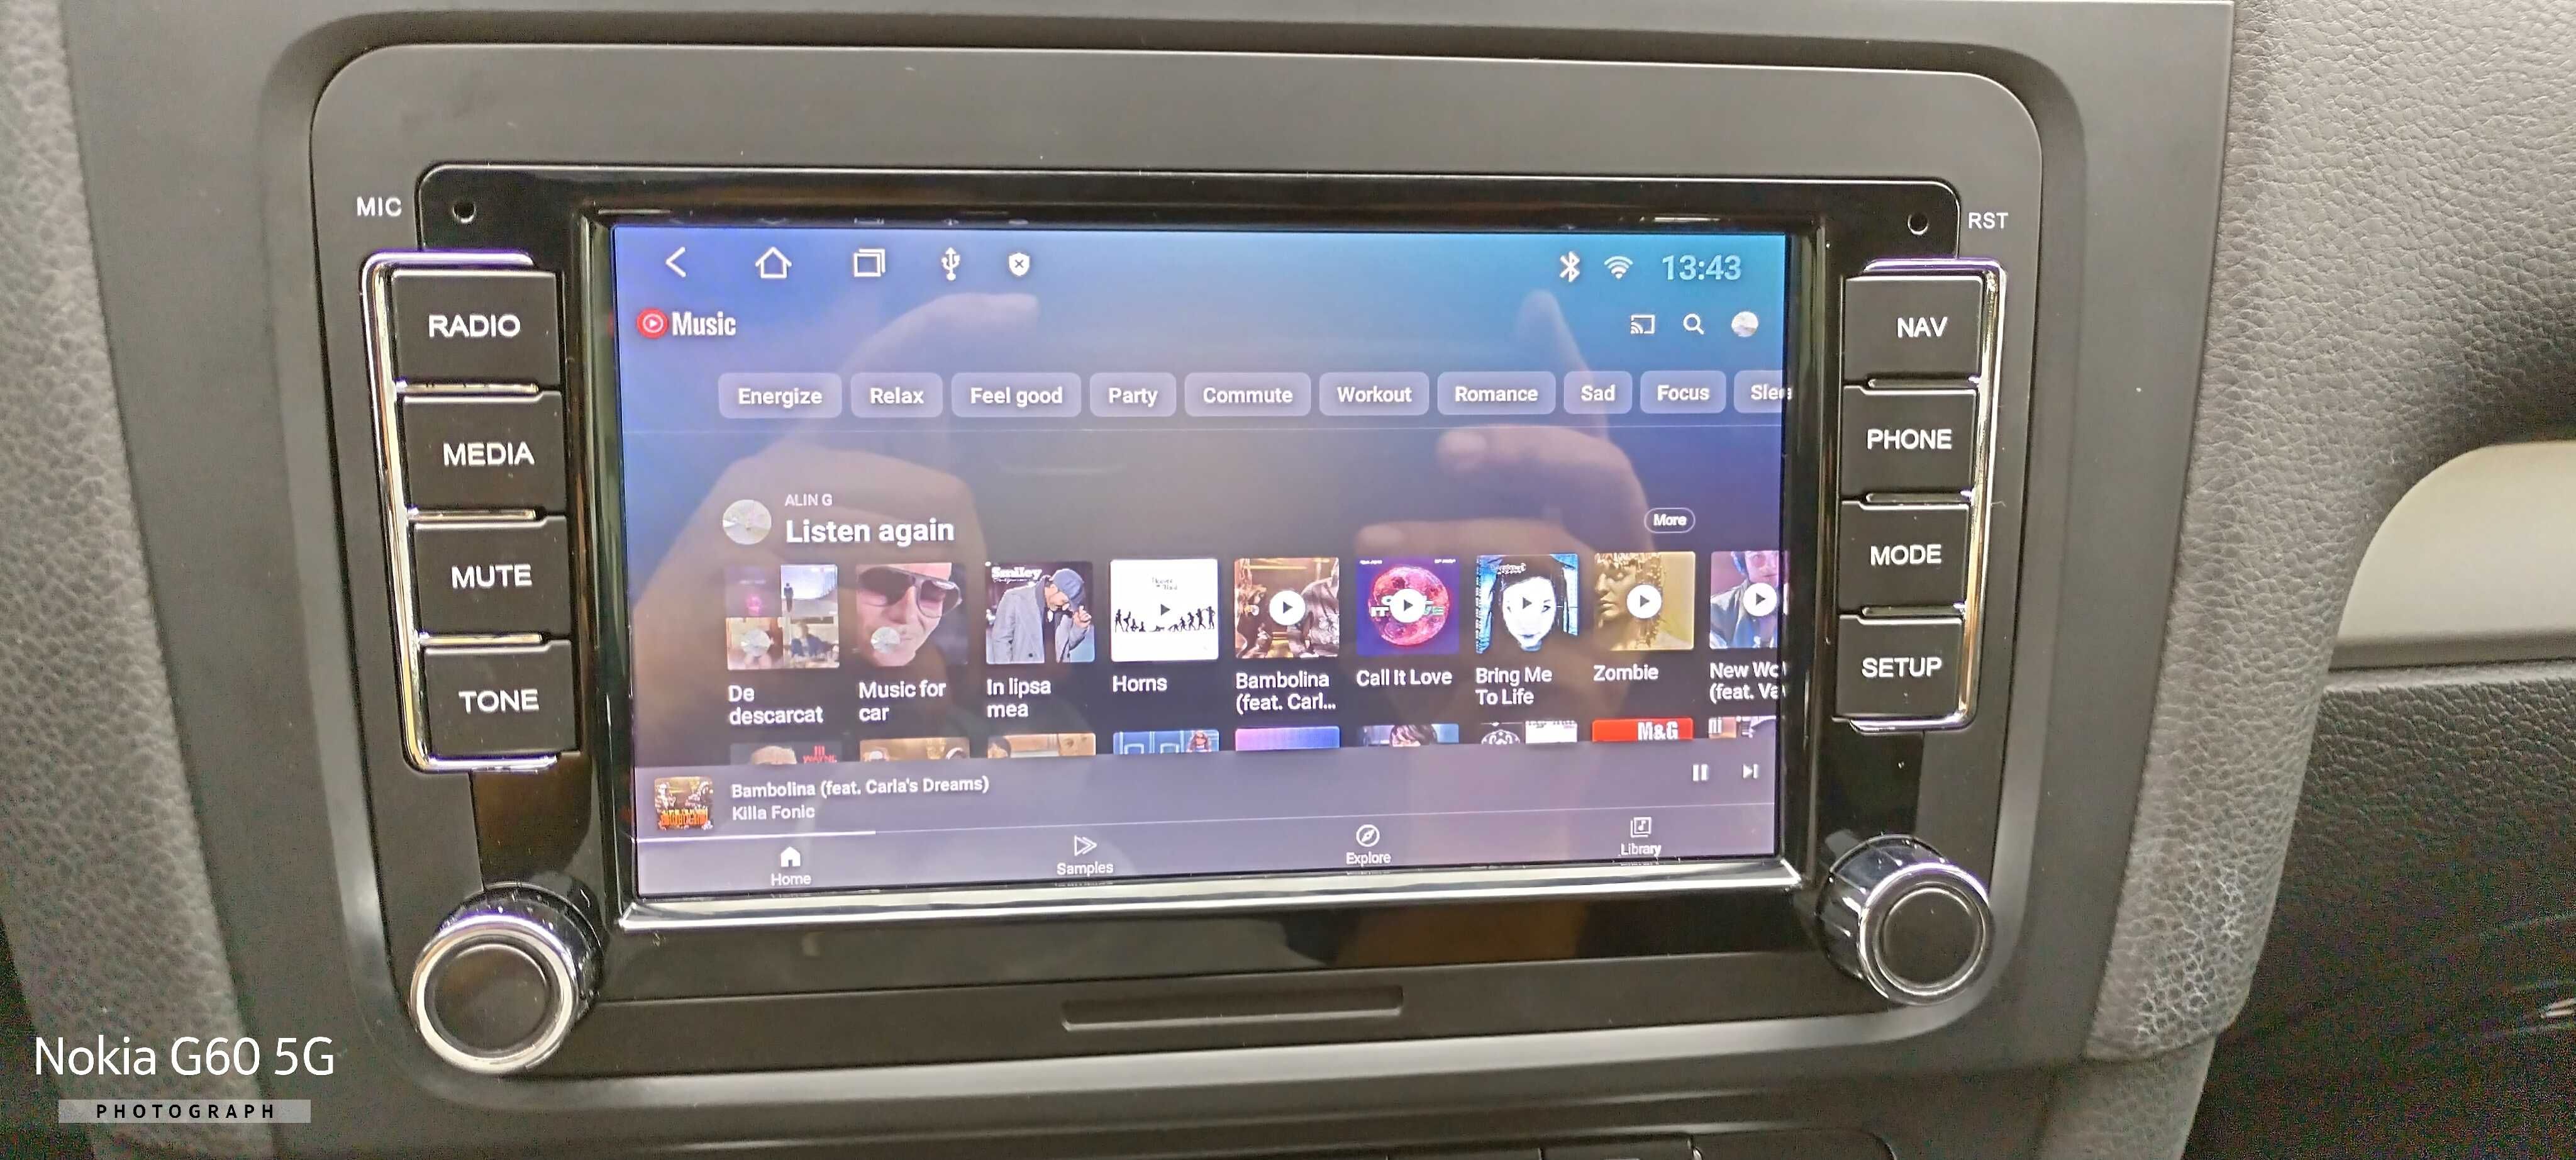Select the Energize mood filter

[x=777, y=396]
